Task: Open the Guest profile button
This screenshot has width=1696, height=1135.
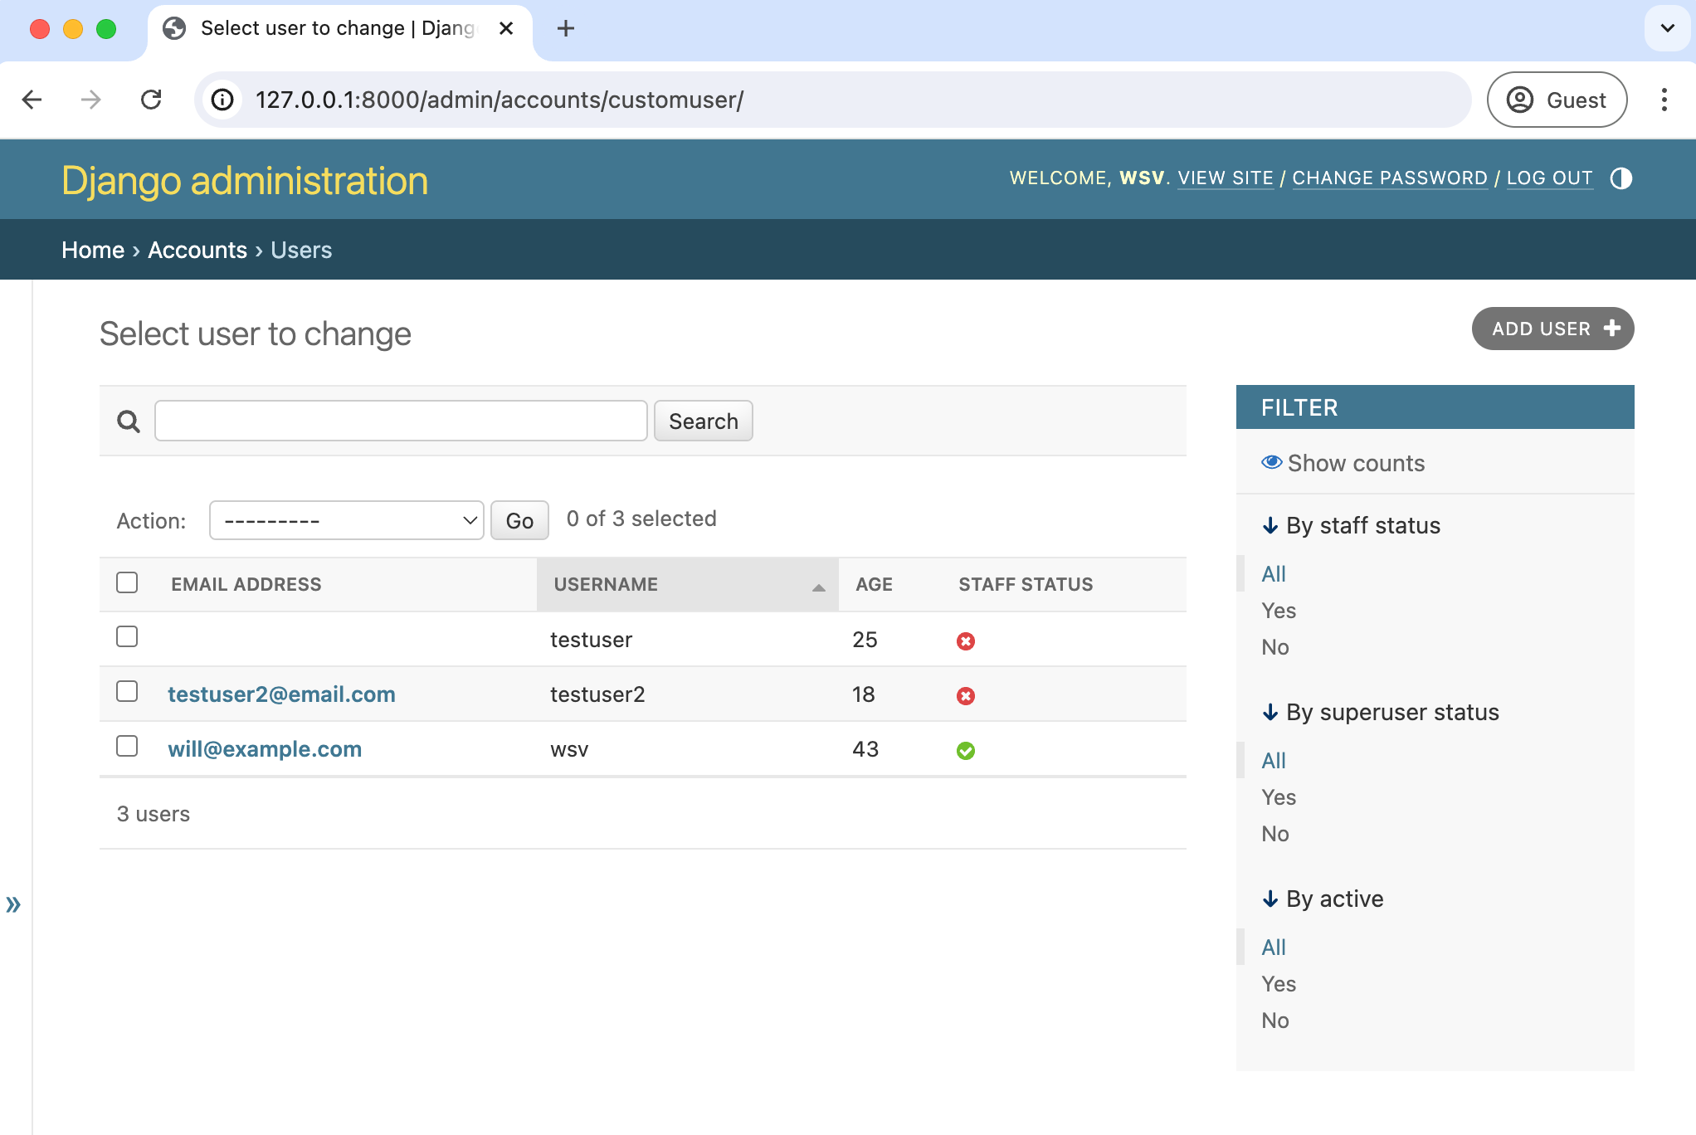Action: (1557, 100)
